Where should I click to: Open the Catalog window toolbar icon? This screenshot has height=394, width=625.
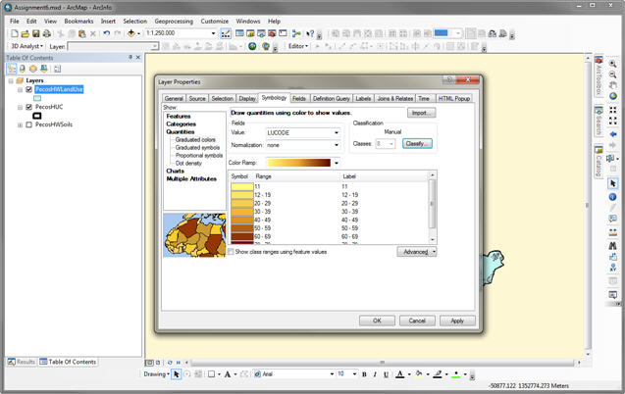(x=250, y=33)
